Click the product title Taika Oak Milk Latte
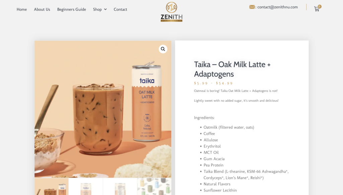Screen dimensions: 343x195 click(x=232, y=69)
